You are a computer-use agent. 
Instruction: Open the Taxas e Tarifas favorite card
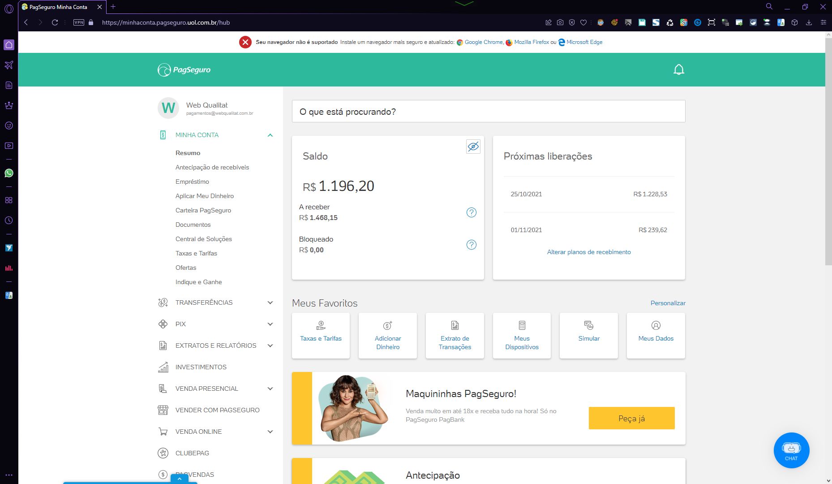pyautogui.click(x=321, y=336)
